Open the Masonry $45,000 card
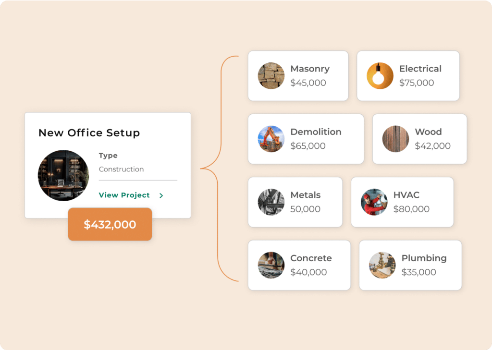Viewport: 492px width, 350px height. click(298, 75)
